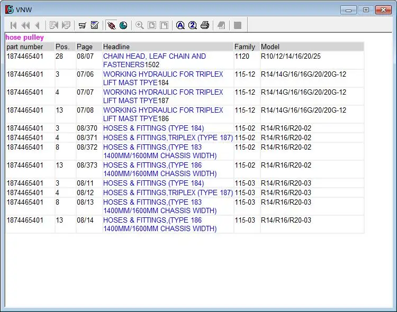
Task: Open WORKING HYDRAULIC TRIPLEX LIFT MAST TPYE184 link
Action: click(163, 78)
